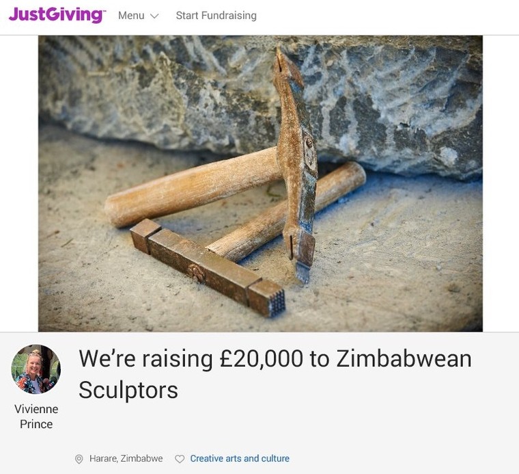
Task: Click the location pin icon
Action: click(x=79, y=459)
